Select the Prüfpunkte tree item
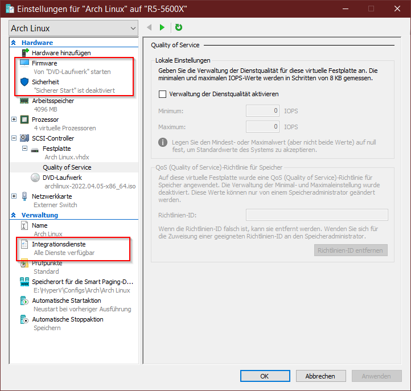The width and height of the screenshot is (411, 391). pyautogui.click(x=47, y=263)
